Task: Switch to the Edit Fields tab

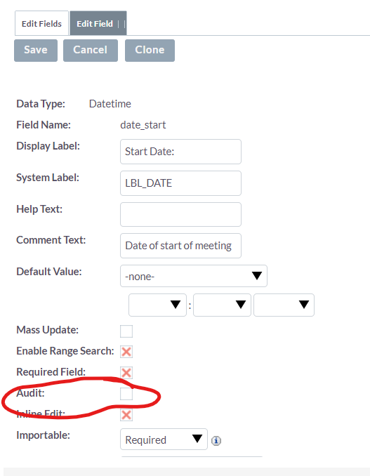Action: point(41,23)
